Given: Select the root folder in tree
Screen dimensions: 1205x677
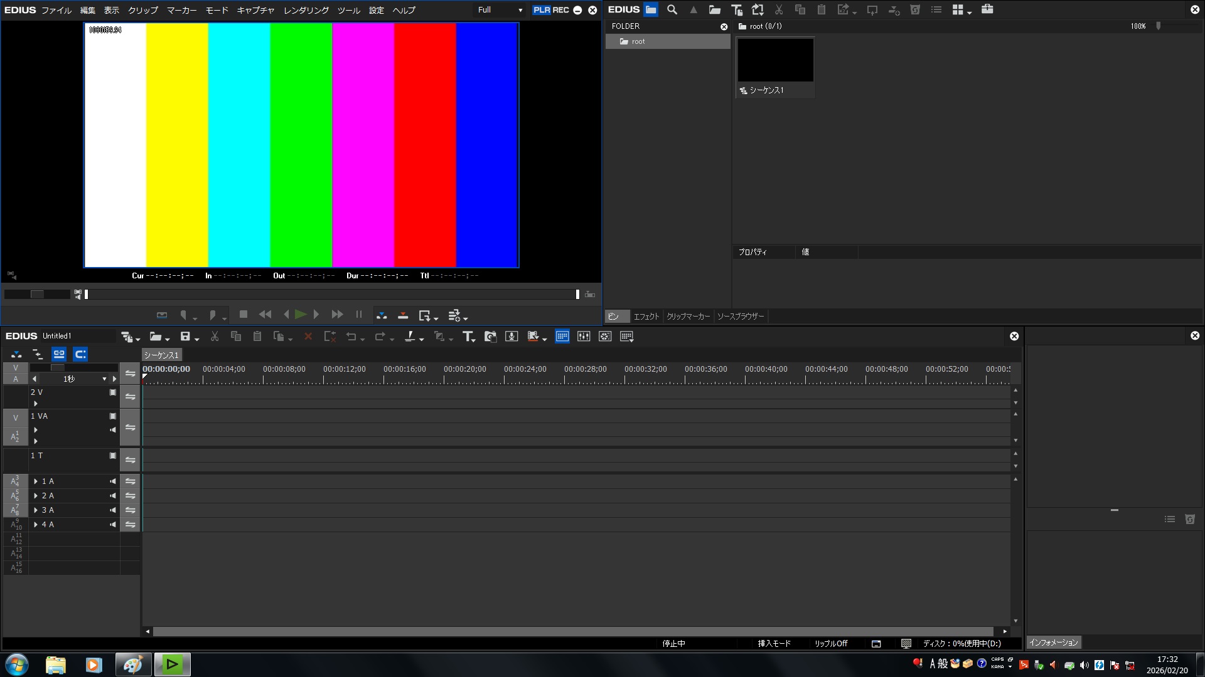Looking at the screenshot, I should coord(638,41).
